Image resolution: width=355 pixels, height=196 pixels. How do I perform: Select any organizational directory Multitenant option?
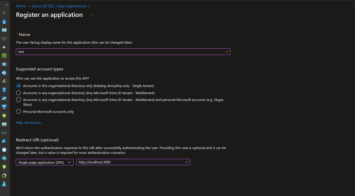[18, 93]
